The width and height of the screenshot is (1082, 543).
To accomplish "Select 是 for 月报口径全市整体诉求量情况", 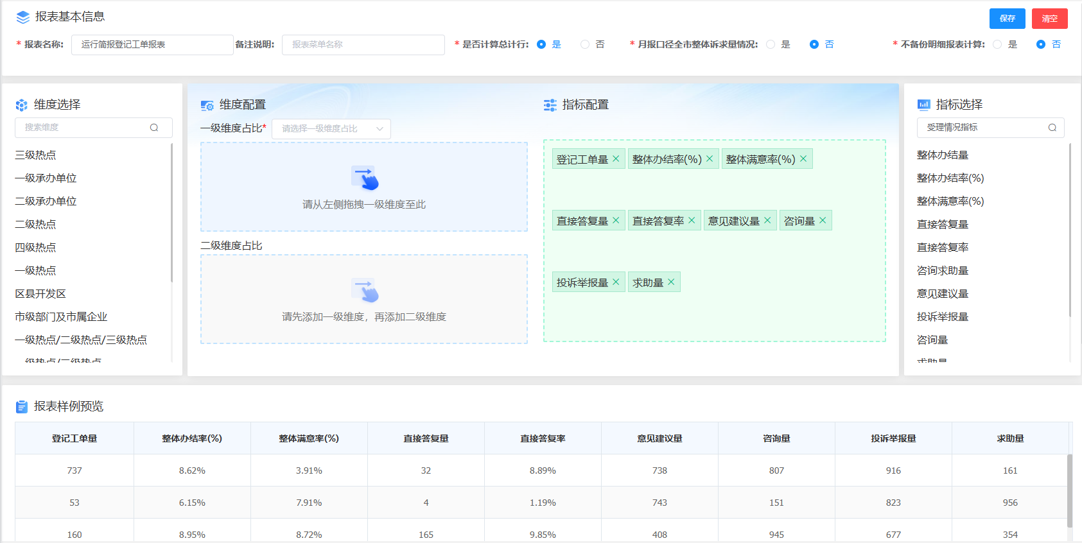I will (771, 44).
